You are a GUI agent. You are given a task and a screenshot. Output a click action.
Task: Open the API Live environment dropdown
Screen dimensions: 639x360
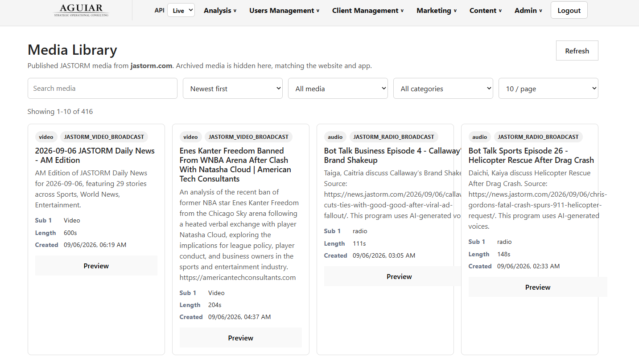181,10
